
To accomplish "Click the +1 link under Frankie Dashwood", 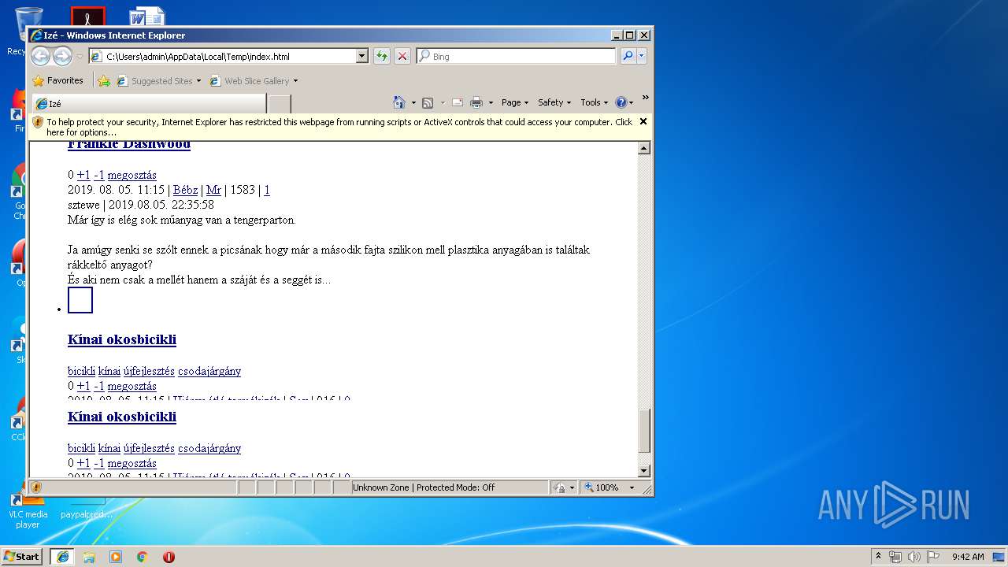I will (x=83, y=175).
